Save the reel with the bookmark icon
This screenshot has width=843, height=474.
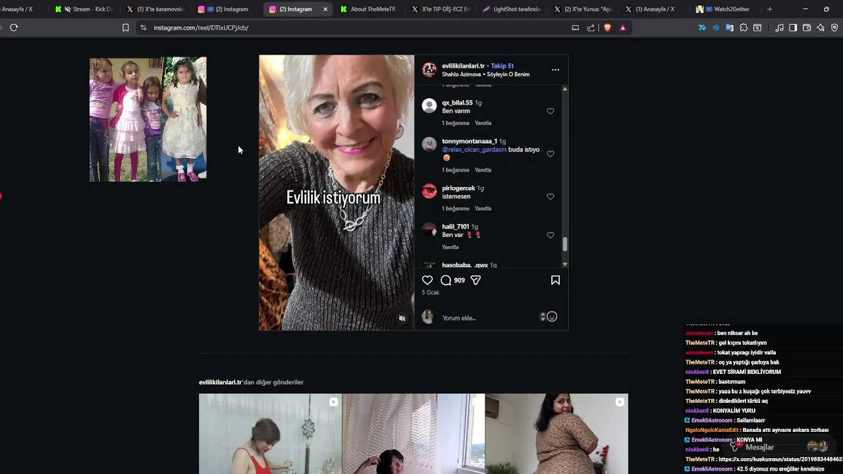click(555, 280)
